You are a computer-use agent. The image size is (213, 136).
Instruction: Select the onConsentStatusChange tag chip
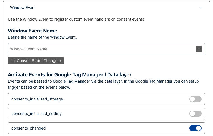pos(36,61)
